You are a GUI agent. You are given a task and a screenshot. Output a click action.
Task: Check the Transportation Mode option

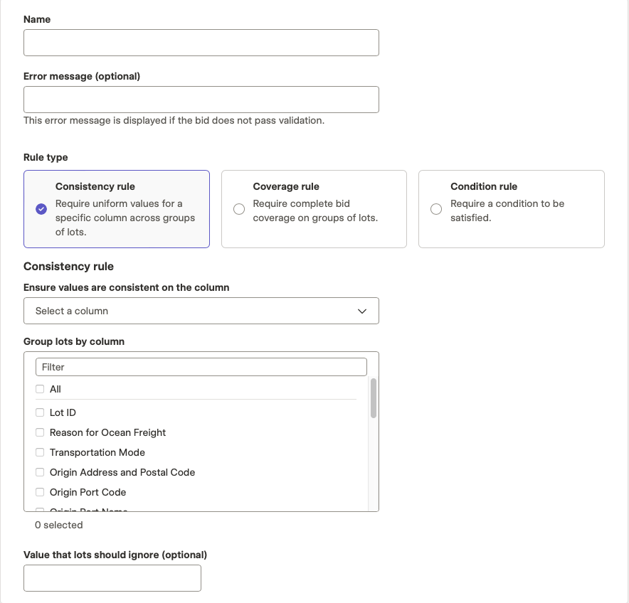(40, 452)
